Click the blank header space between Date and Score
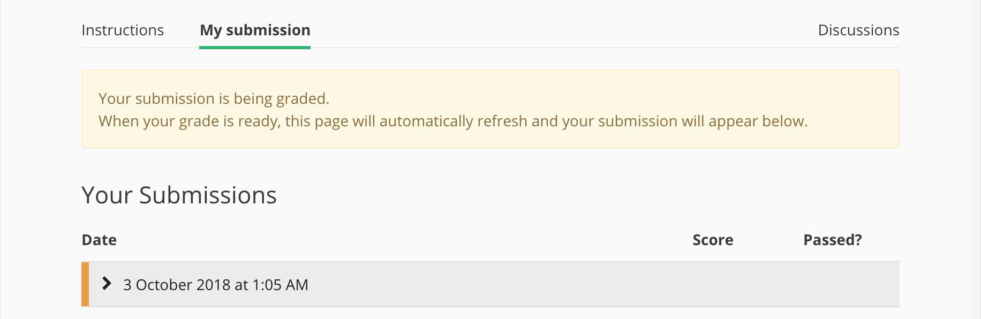This screenshot has height=319, width=981. pyautogui.click(x=402, y=240)
